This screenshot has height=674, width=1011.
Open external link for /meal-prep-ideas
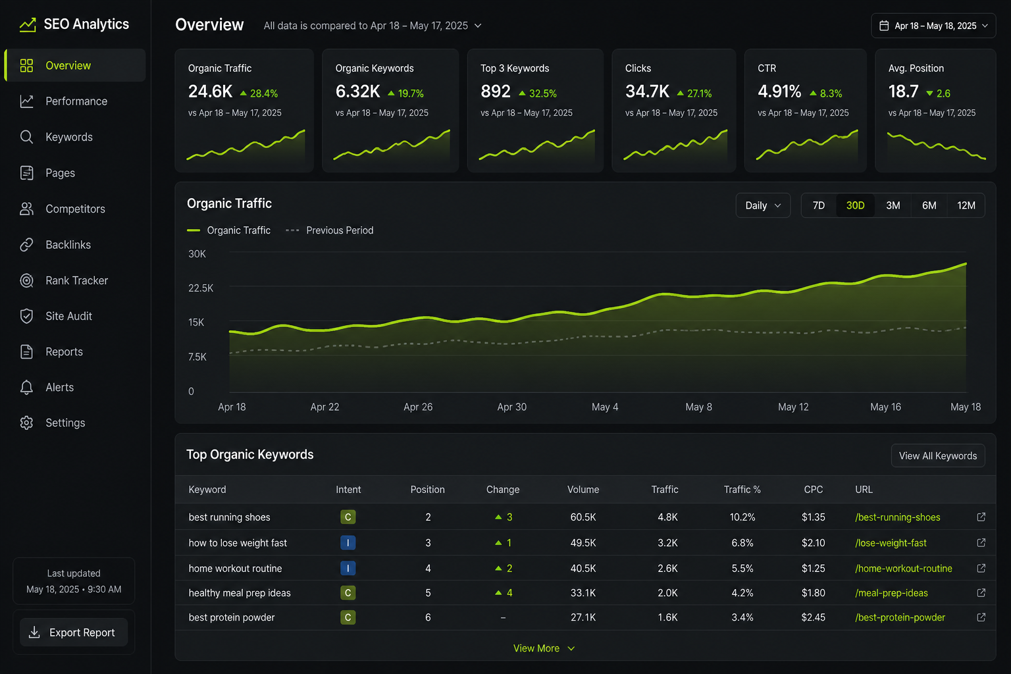[x=981, y=593]
